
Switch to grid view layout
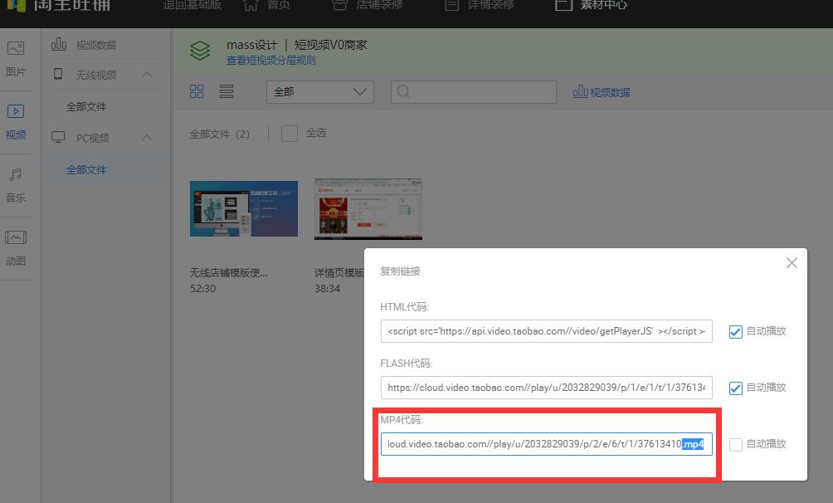pos(197,91)
